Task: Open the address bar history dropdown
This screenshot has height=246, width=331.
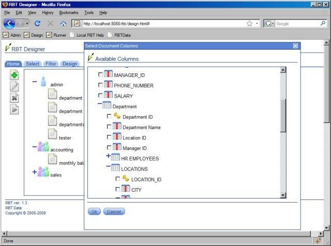Action: (x=257, y=23)
